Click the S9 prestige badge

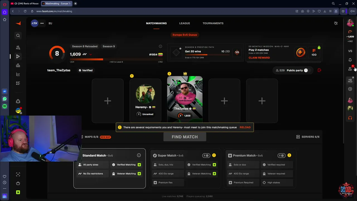237,52
